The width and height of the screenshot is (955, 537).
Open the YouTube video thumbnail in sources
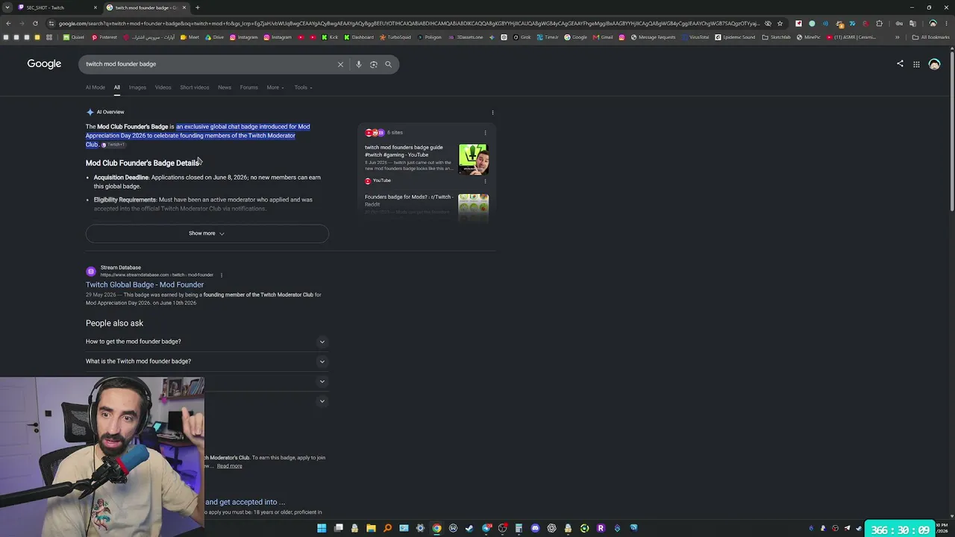coord(474,160)
